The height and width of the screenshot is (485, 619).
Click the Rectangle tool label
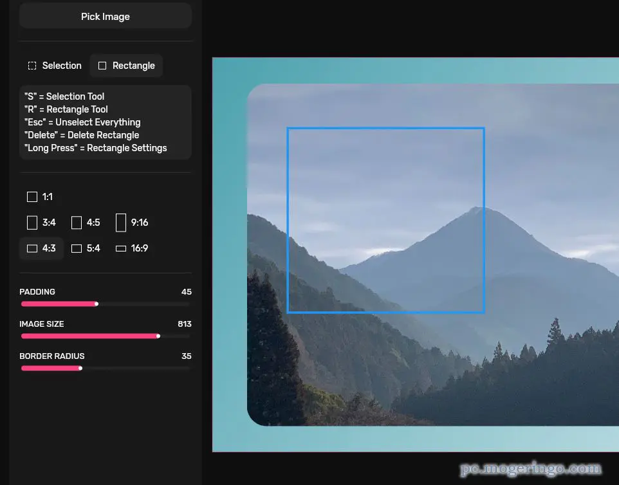(x=133, y=66)
